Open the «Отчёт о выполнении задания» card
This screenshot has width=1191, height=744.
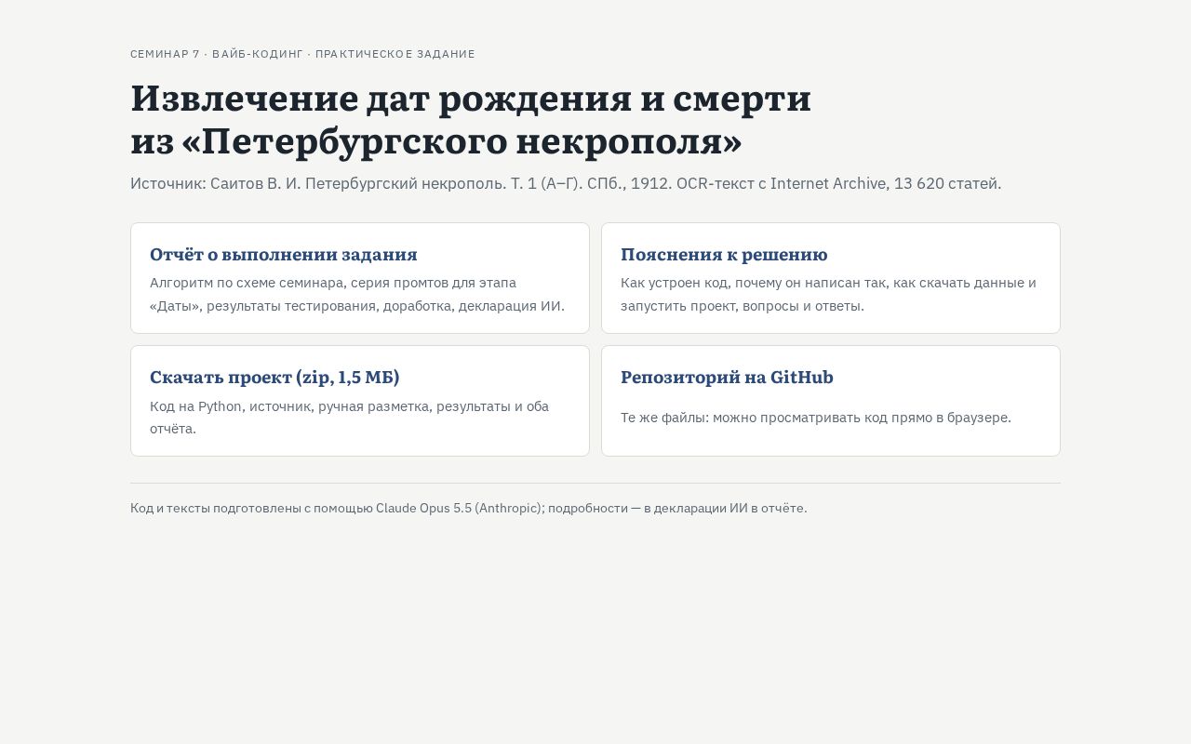pos(360,278)
